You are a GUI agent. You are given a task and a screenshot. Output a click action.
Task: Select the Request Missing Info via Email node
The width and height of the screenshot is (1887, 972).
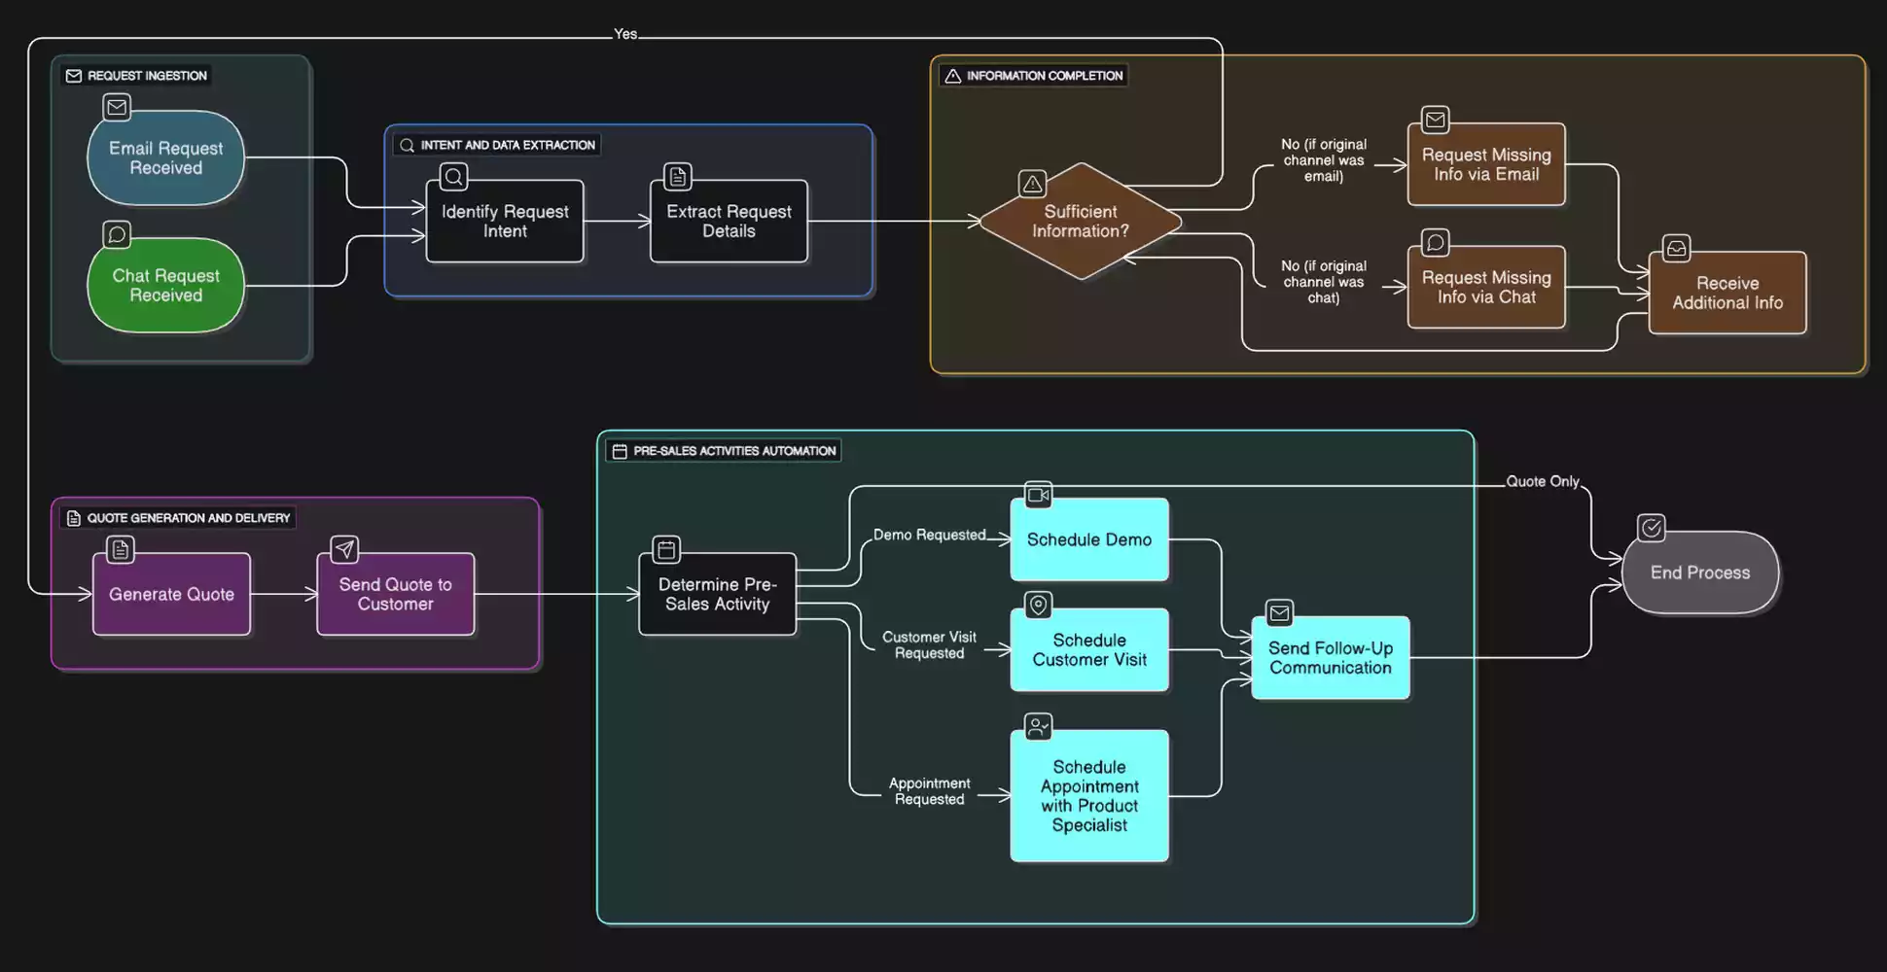coord(1485,165)
